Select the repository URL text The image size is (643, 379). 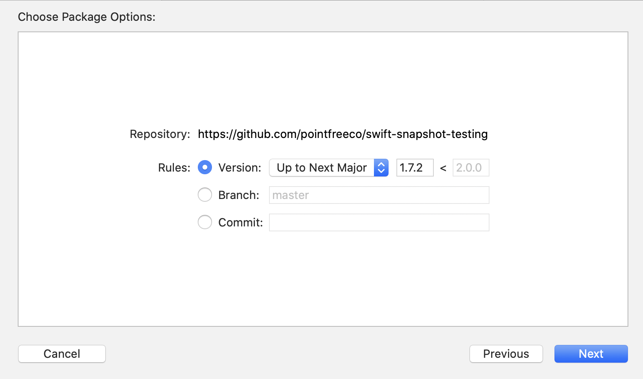click(x=343, y=134)
